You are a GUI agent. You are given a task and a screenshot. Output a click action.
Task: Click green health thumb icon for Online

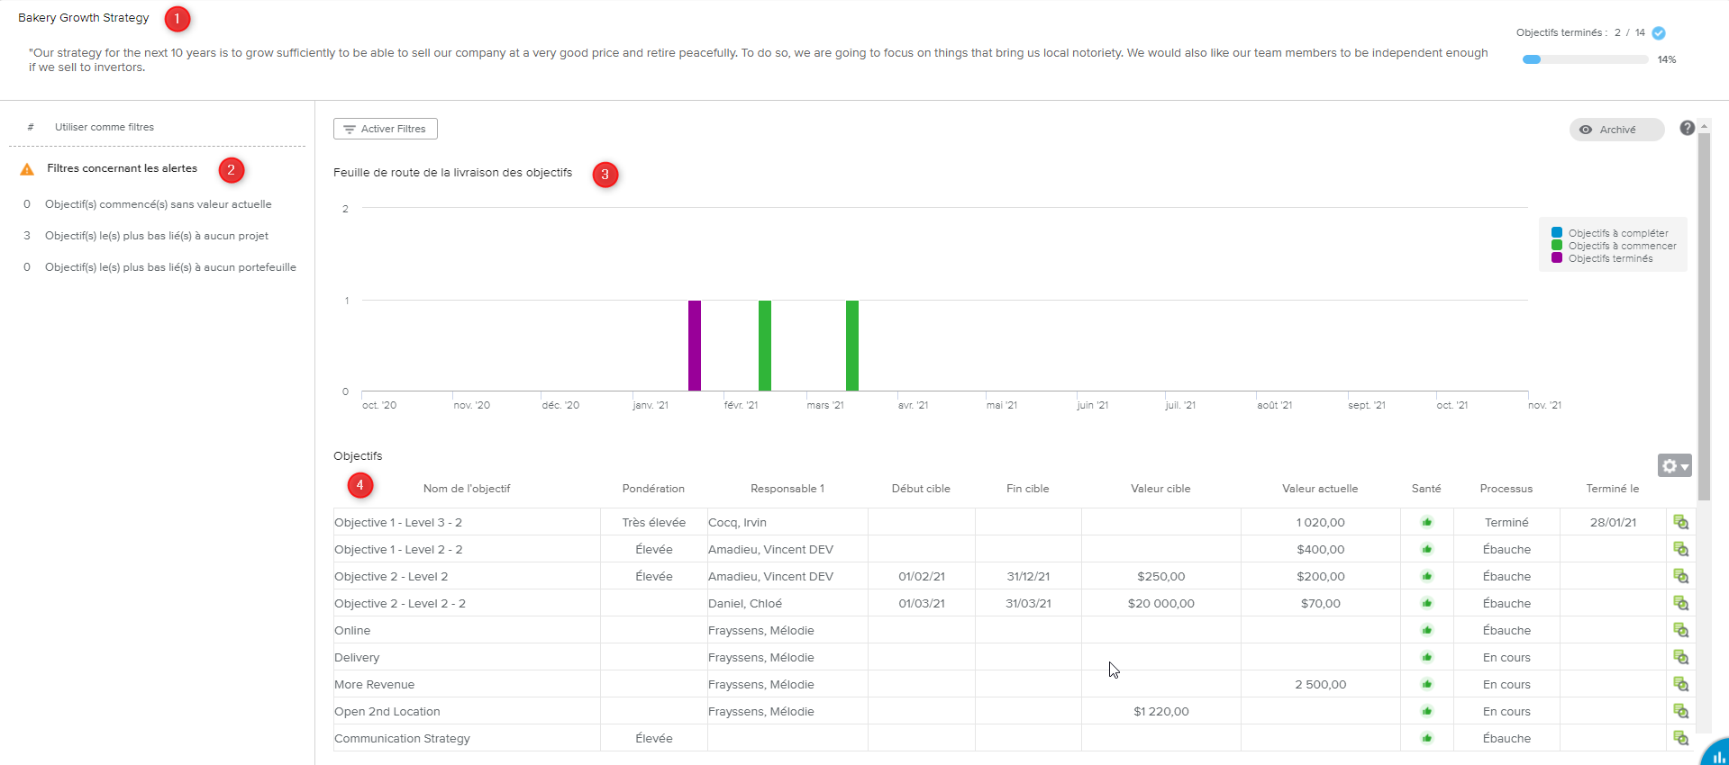pos(1426,630)
